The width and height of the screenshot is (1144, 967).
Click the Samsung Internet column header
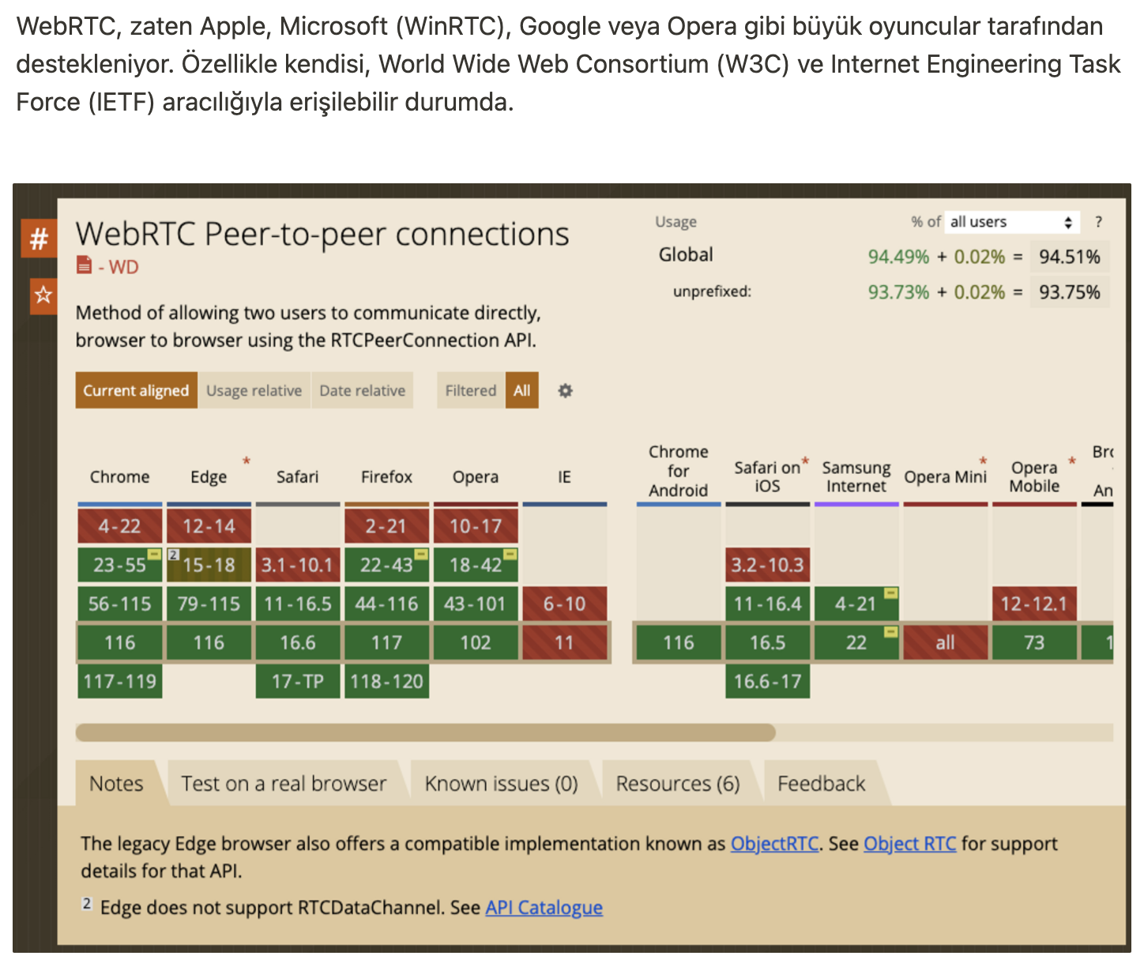click(x=856, y=476)
